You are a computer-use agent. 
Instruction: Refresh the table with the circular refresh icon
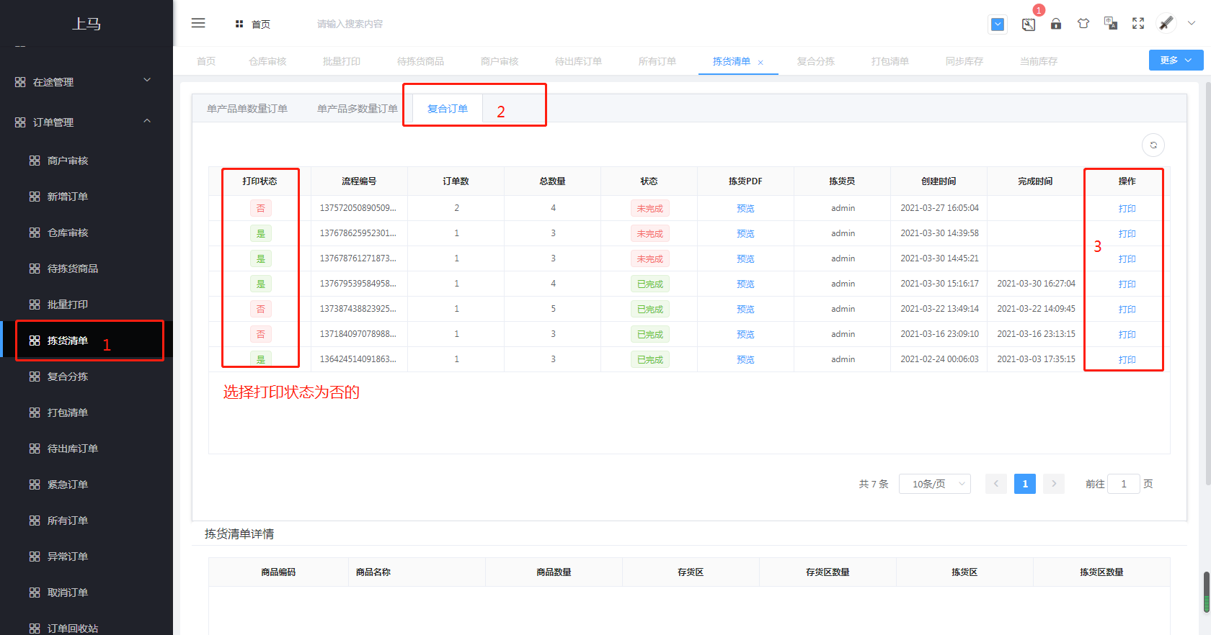tap(1153, 145)
